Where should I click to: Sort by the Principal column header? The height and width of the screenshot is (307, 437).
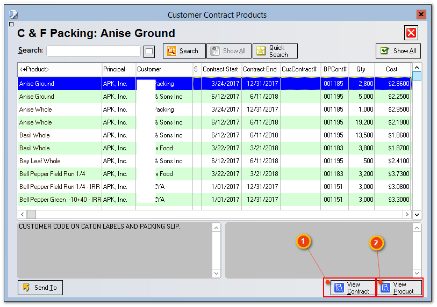click(x=119, y=69)
